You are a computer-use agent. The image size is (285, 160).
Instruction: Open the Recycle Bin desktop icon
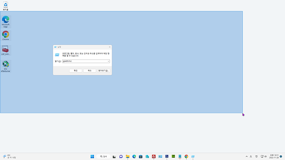pyautogui.click(x=5, y=6)
